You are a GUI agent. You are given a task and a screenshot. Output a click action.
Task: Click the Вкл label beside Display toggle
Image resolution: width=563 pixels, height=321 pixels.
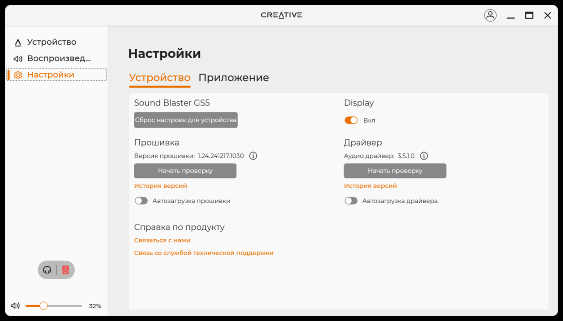(x=369, y=120)
